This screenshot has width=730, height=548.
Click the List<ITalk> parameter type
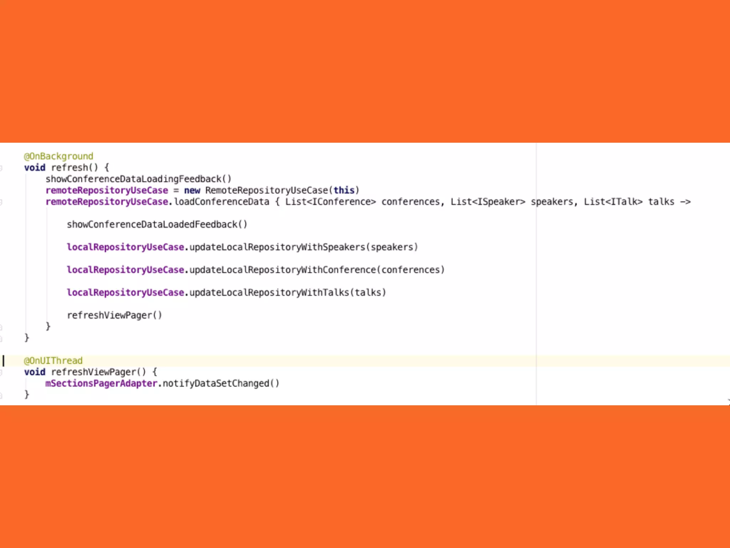pos(613,202)
